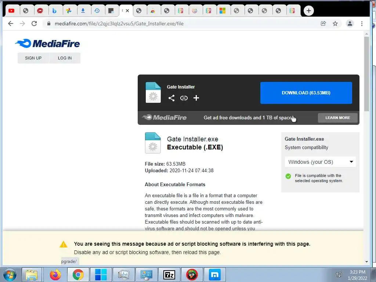Open Windows Explorer from taskbar
Image resolution: width=376 pixels, height=282 pixels.
coord(32,275)
